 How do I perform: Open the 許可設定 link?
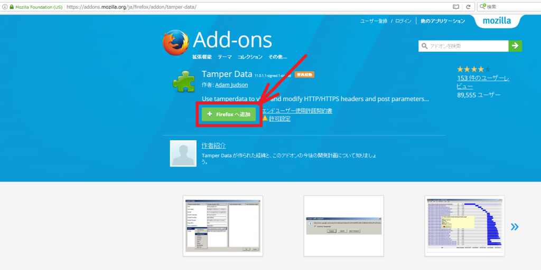point(279,119)
